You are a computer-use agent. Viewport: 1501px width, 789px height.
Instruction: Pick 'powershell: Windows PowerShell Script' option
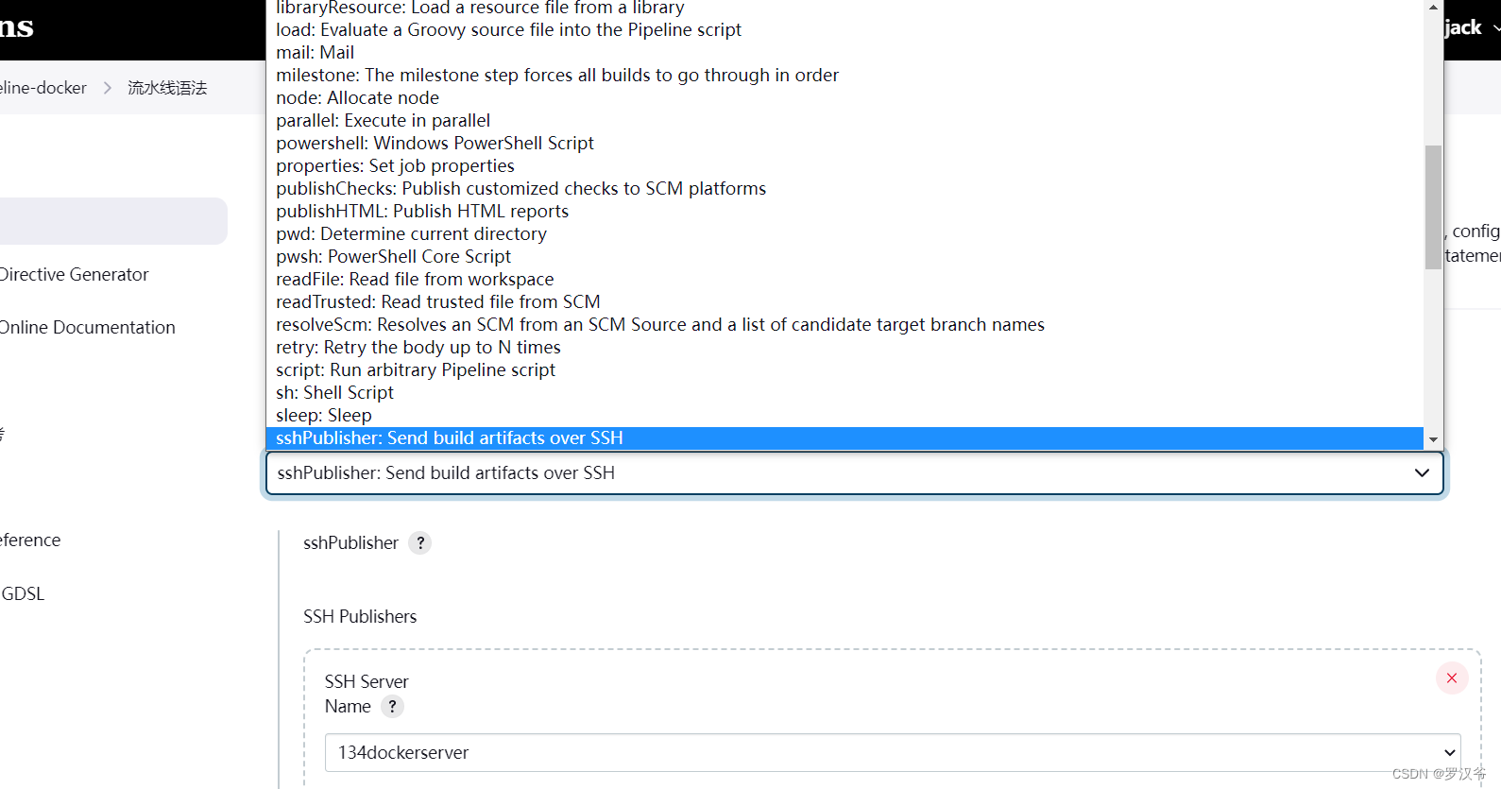844,144
